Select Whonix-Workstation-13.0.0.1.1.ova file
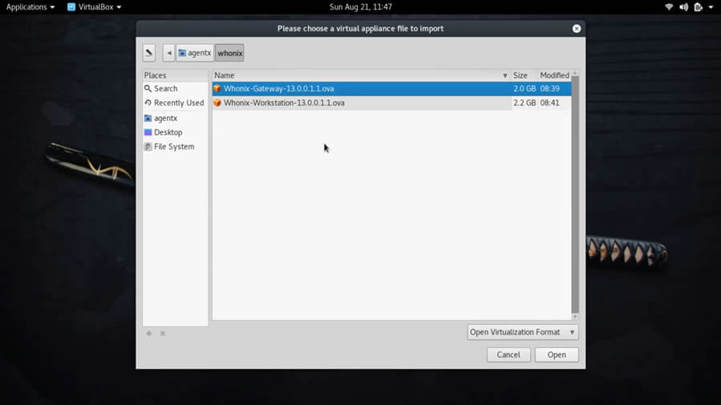 point(391,103)
